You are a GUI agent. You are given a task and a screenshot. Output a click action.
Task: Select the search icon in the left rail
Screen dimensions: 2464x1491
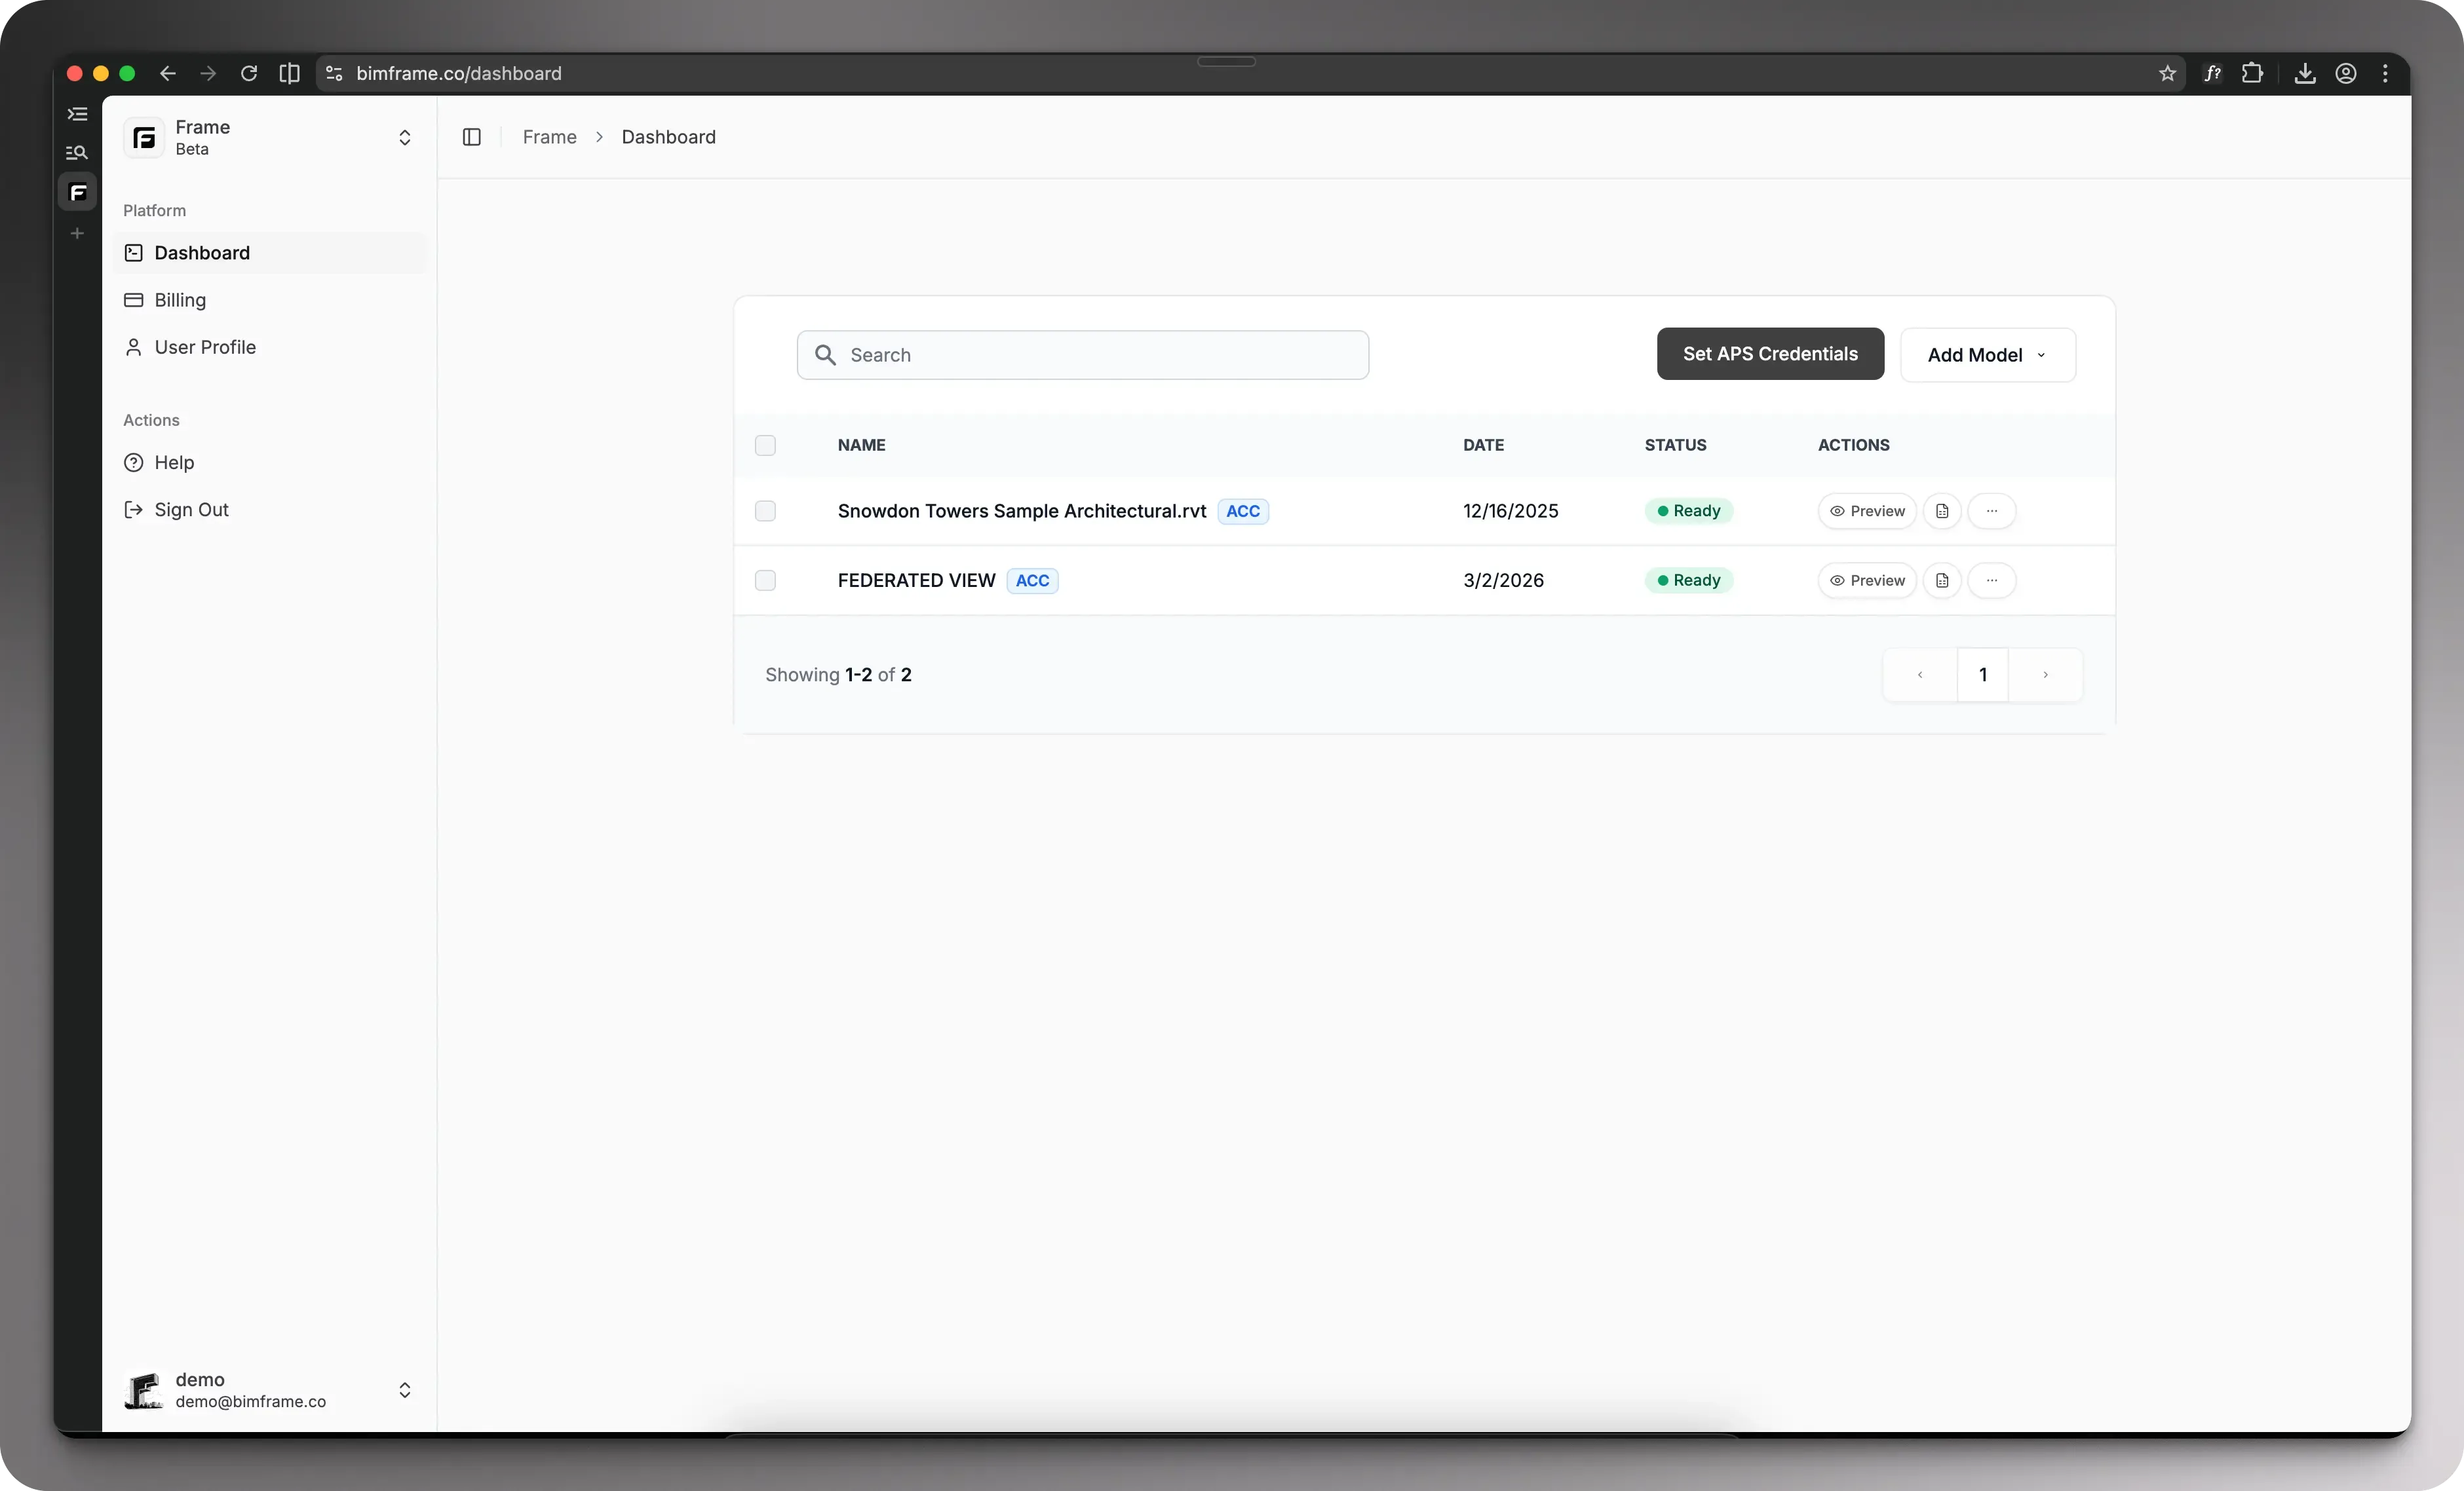[77, 153]
